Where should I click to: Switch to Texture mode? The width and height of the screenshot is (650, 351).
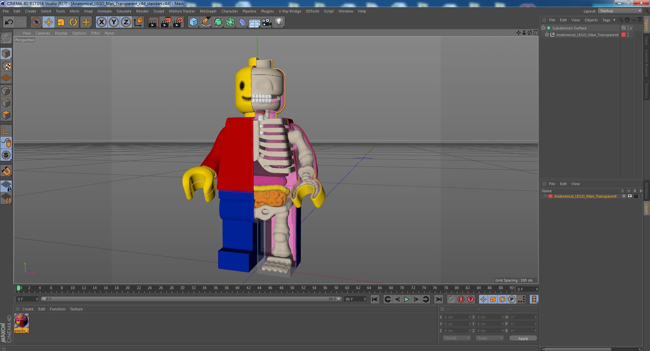[x=6, y=66]
